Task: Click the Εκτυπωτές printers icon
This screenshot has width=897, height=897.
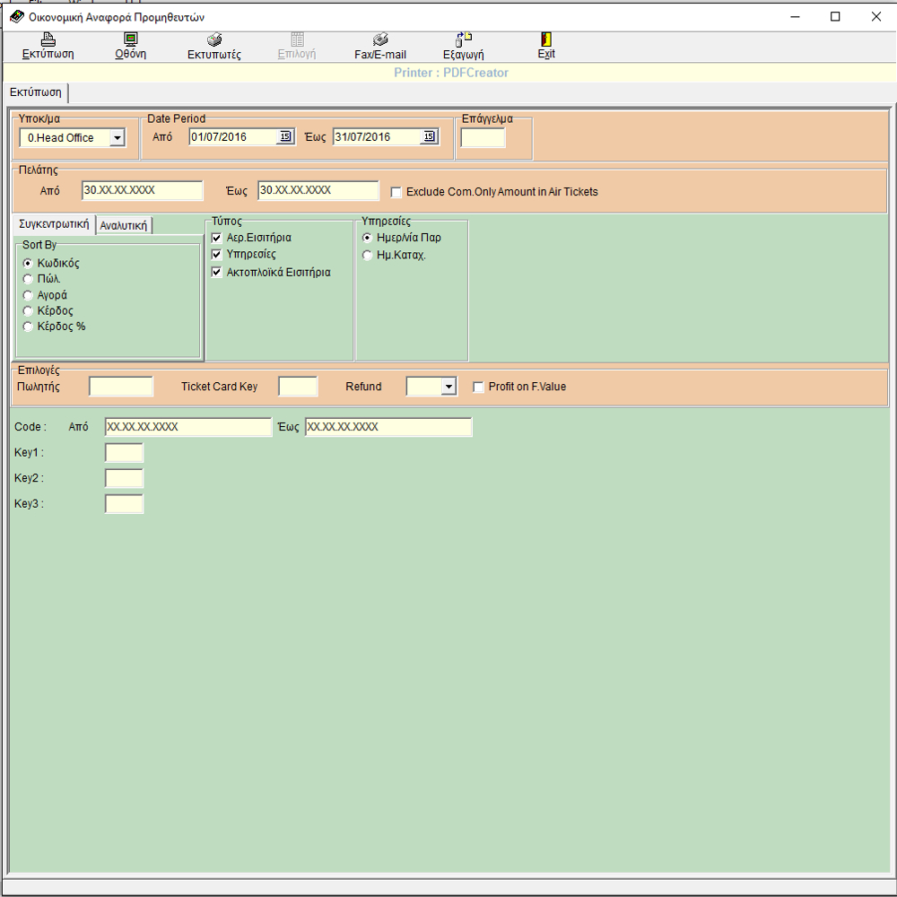Action: pyautogui.click(x=214, y=39)
